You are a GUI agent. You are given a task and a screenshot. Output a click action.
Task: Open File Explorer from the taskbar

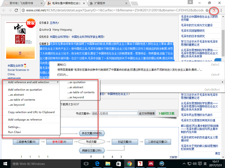click(x=108, y=164)
